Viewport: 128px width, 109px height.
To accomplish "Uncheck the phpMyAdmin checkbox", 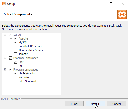I will click(15, 73).
